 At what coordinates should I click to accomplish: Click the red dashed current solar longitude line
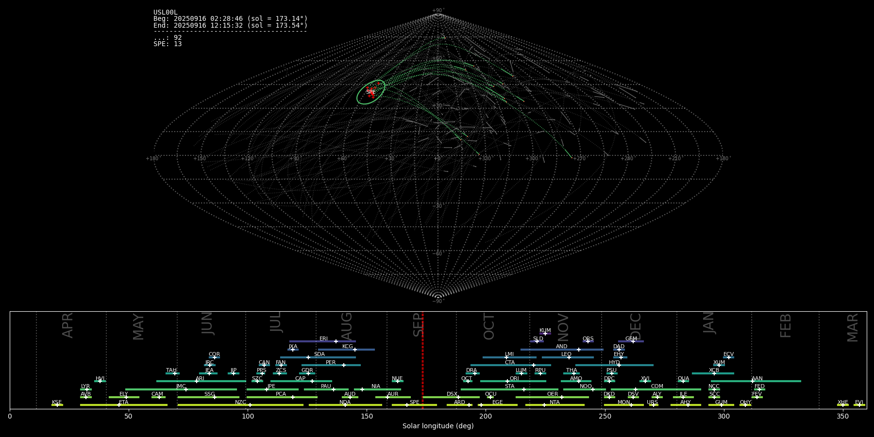coord(422,360)
